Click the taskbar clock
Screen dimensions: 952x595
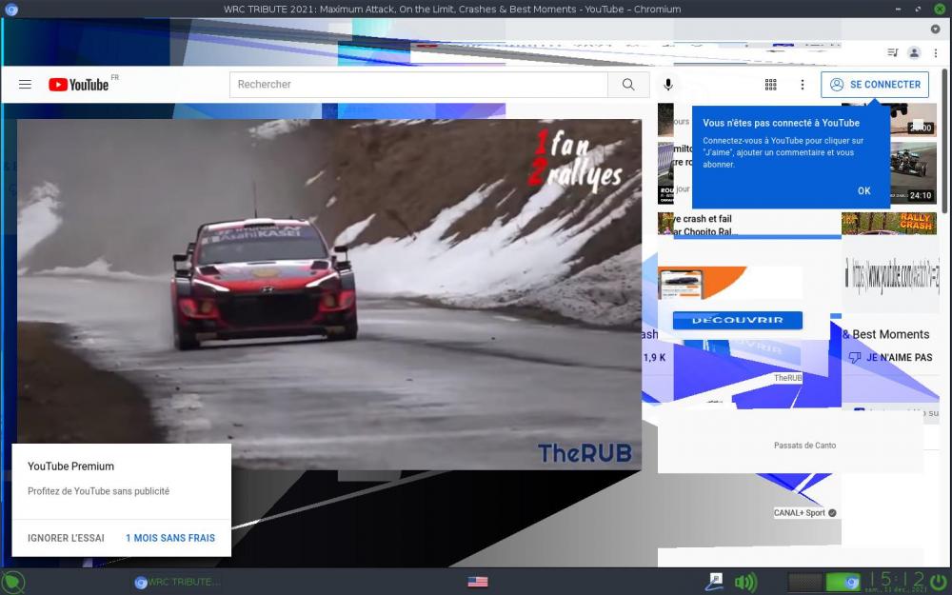click(x=897, y=582)
